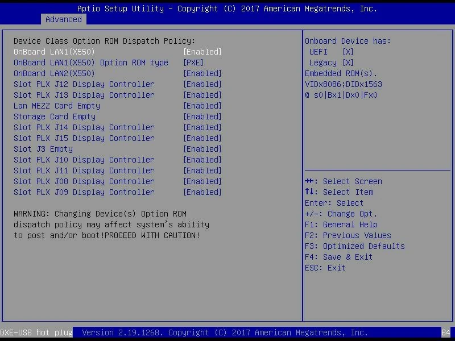Toggle Slot PLX J13 Enabled value
Image resolution: width=455 pixels, height=341 pixels.
point(202,95)
